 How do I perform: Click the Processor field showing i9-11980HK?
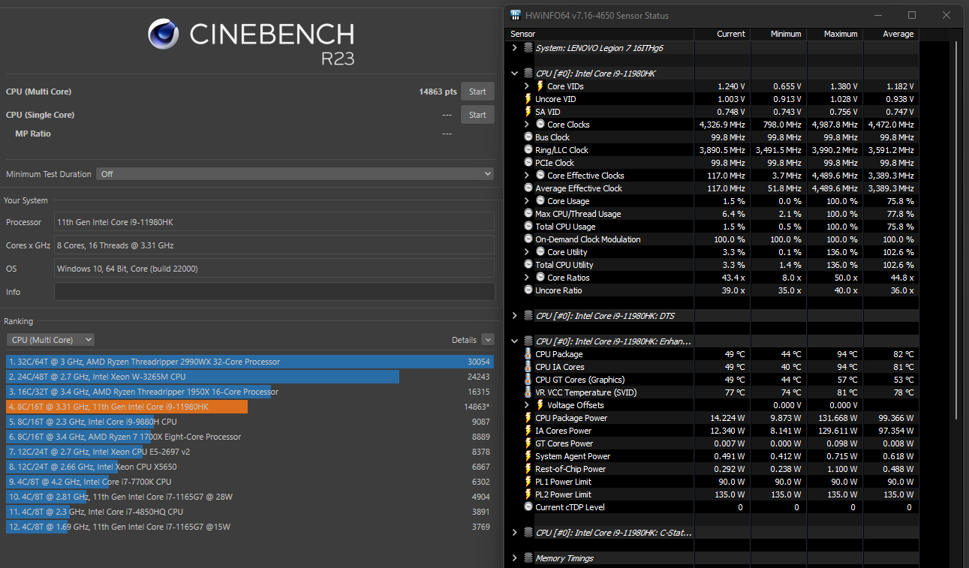(x=274, y=221)
